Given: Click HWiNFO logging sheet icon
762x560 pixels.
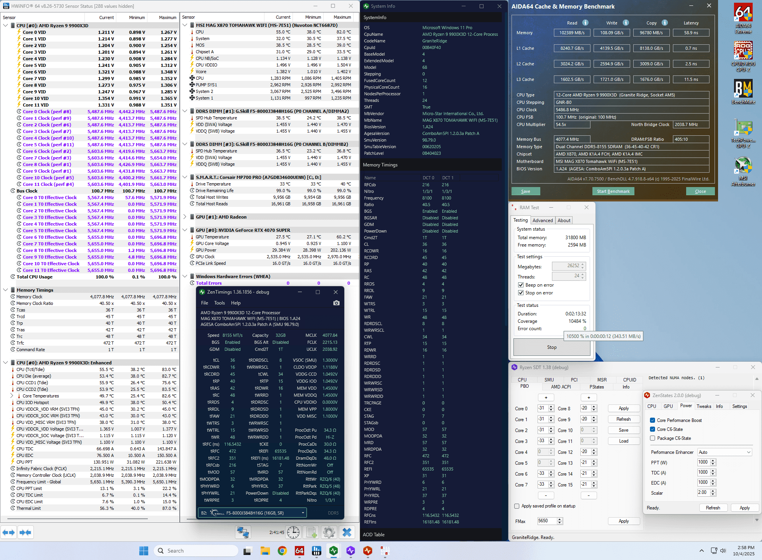Looking at the screenshot, I should coord(311,532).
